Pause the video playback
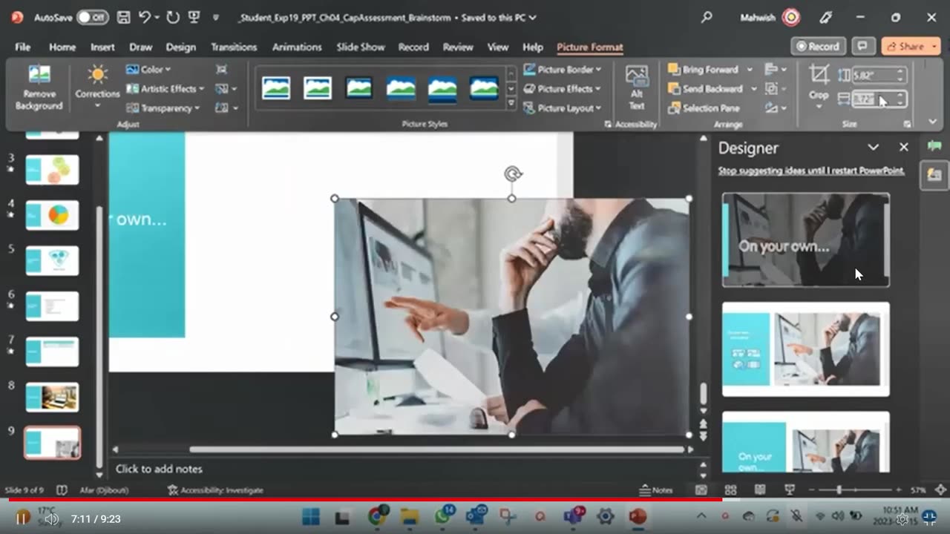The width and height of the screenshot is (950, 534). (22, 518)
